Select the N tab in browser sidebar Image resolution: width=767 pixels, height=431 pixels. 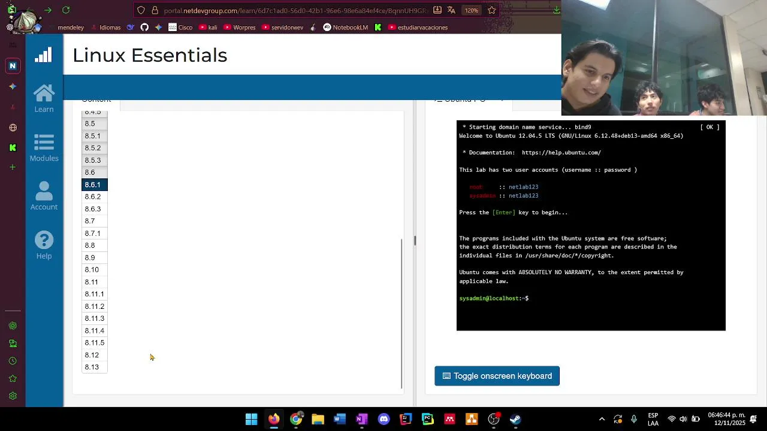(x=13, y=66)
